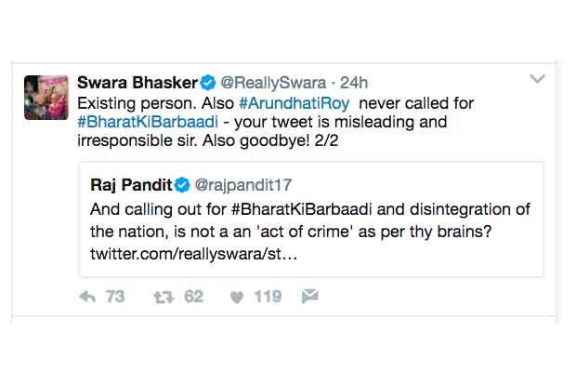Click the 119 likes count
Screen dimensions: 576x372
click(x=268, y=297)
